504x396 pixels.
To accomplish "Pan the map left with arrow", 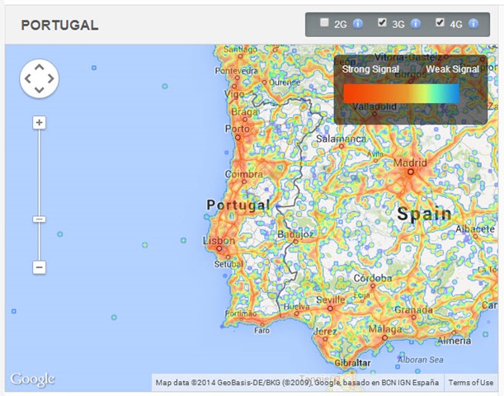I will 28,78.
